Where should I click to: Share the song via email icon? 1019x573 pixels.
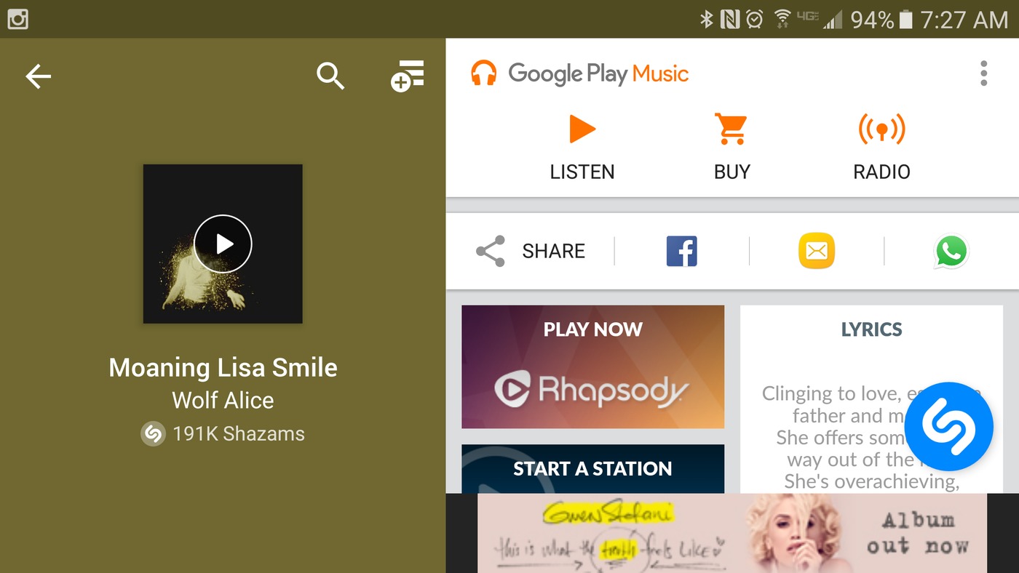pyautogui.click(x=817, y=252)
